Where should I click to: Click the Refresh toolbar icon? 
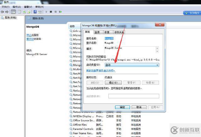tap(24, 12)
